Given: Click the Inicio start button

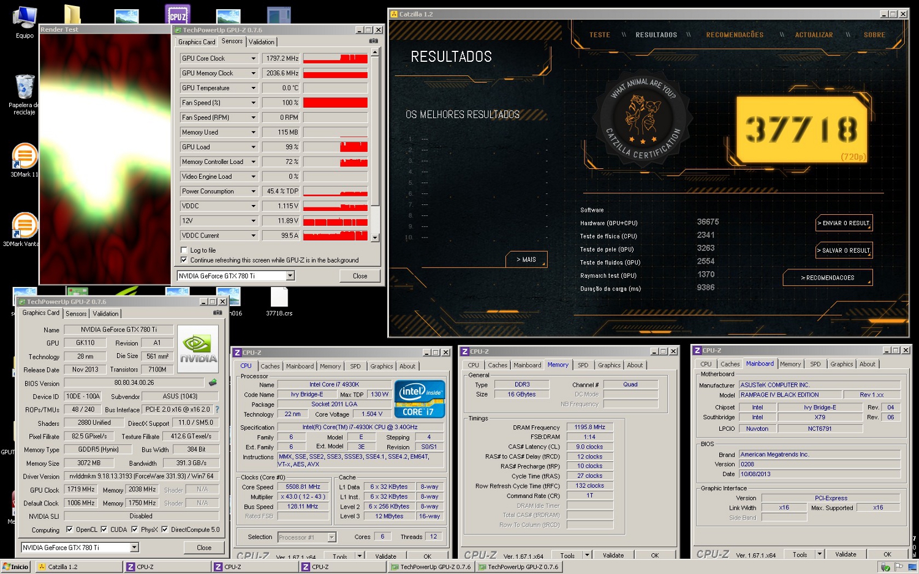Looking at the screenshot, I should [x=16, y=567].
